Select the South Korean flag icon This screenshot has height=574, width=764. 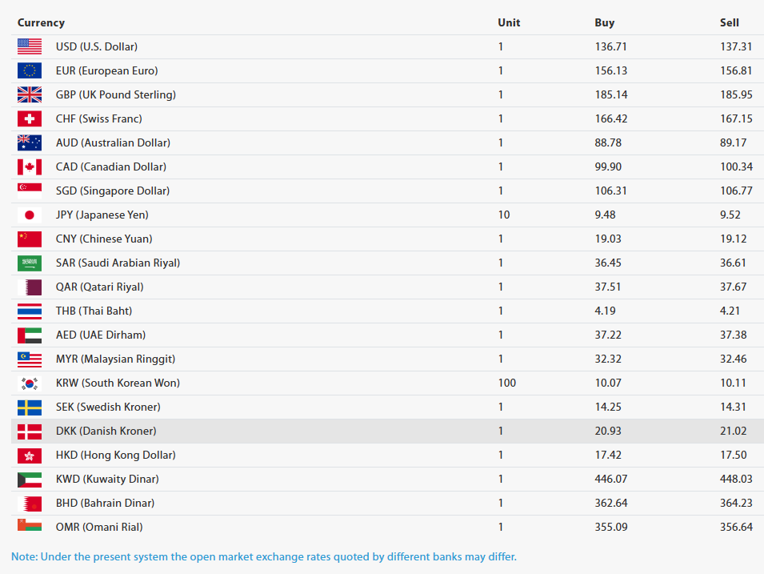pyautogui.click(x=30, y=383)
